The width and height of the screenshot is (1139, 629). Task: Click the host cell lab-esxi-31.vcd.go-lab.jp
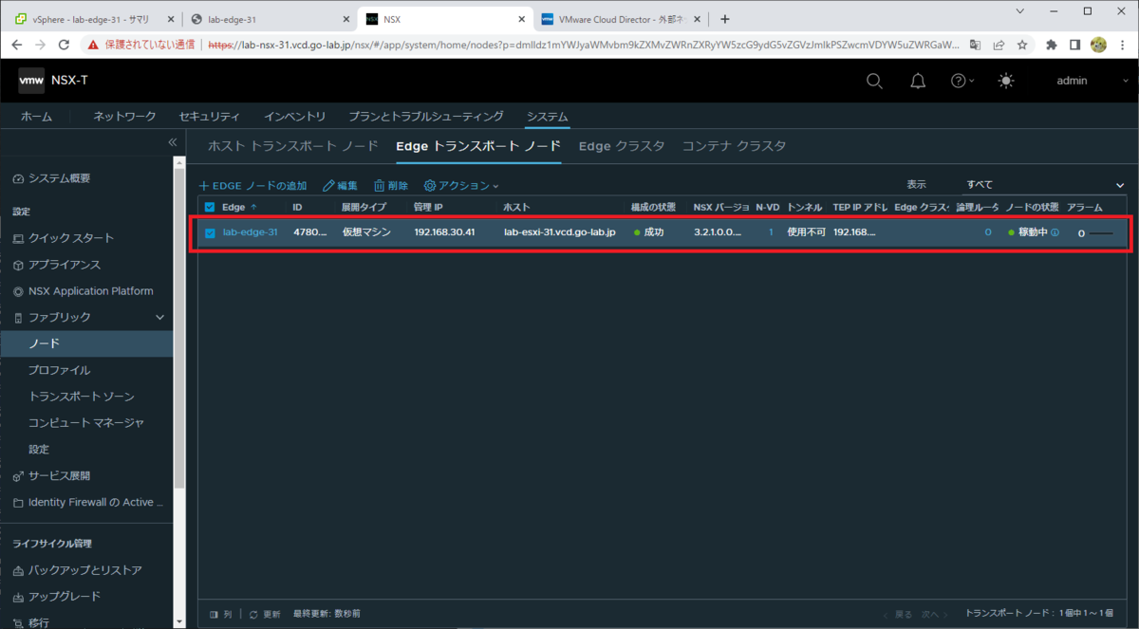[x=559, y=232]
